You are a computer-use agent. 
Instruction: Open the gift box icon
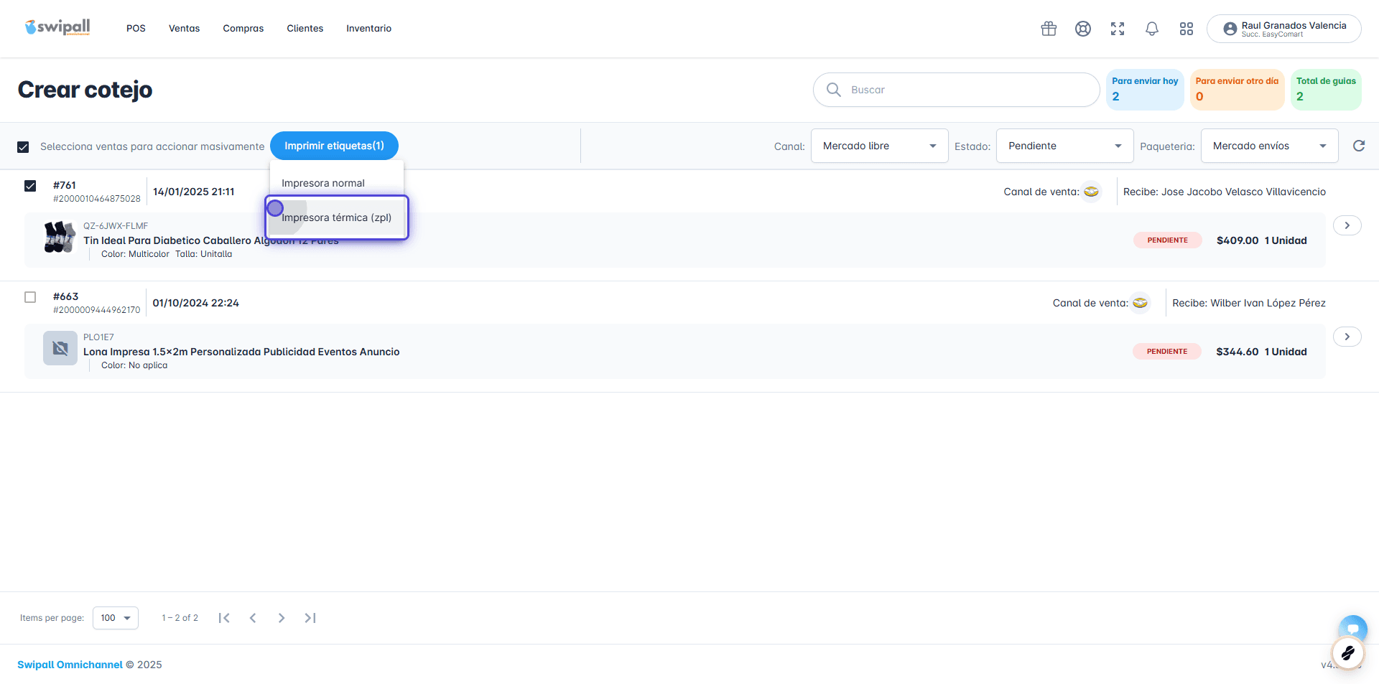(1049, 29)
